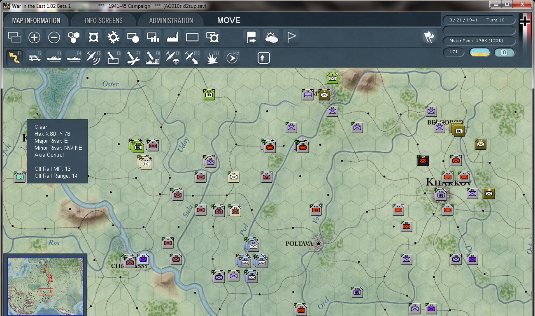Switch to the INFO SCREENS tab
This screenshot has height=316, width=535.
click(104, 21)
